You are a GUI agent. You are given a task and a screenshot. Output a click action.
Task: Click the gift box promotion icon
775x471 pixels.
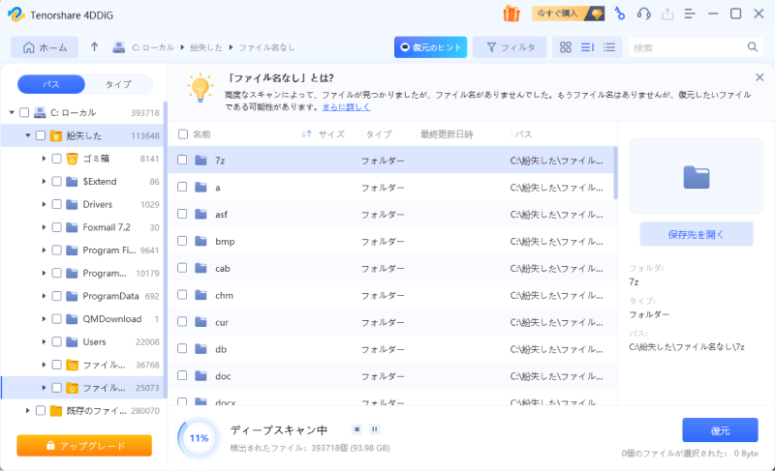click(511, 14)
